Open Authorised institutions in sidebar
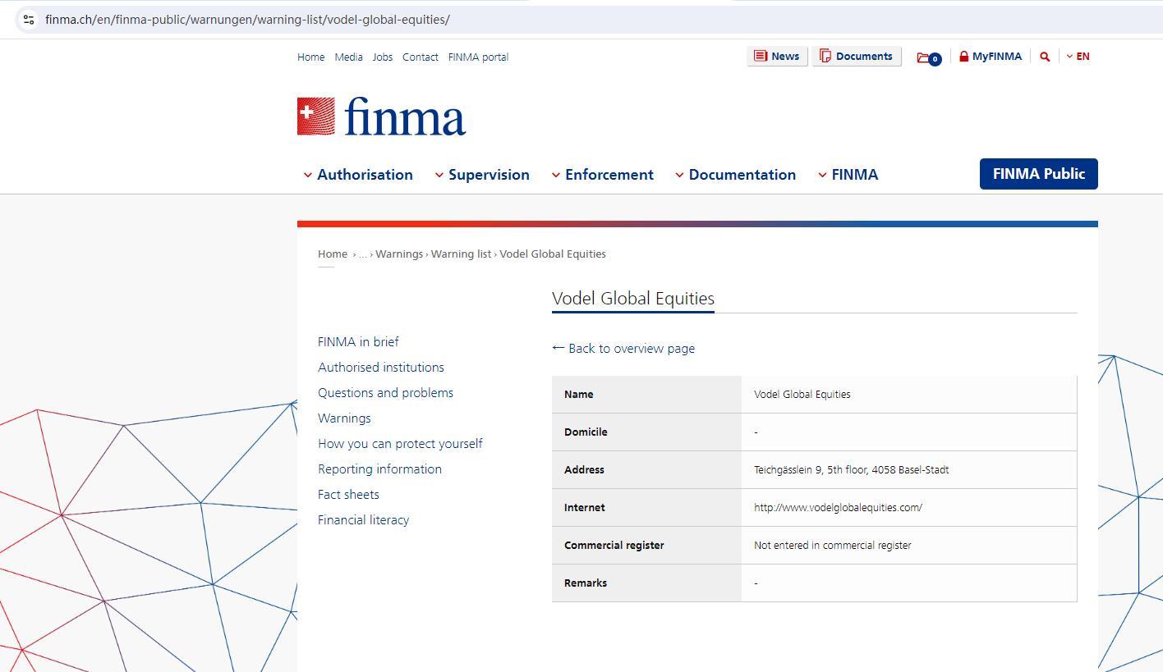Screen dimensions: 1163x672 coord(380,368)
